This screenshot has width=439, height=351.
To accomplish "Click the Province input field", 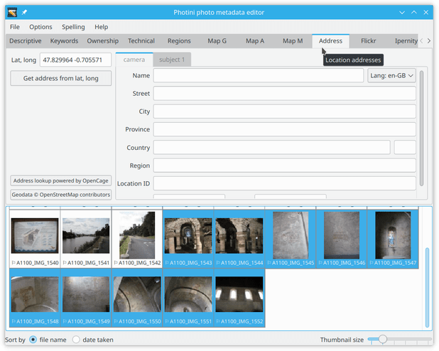I will click(284, 129).
